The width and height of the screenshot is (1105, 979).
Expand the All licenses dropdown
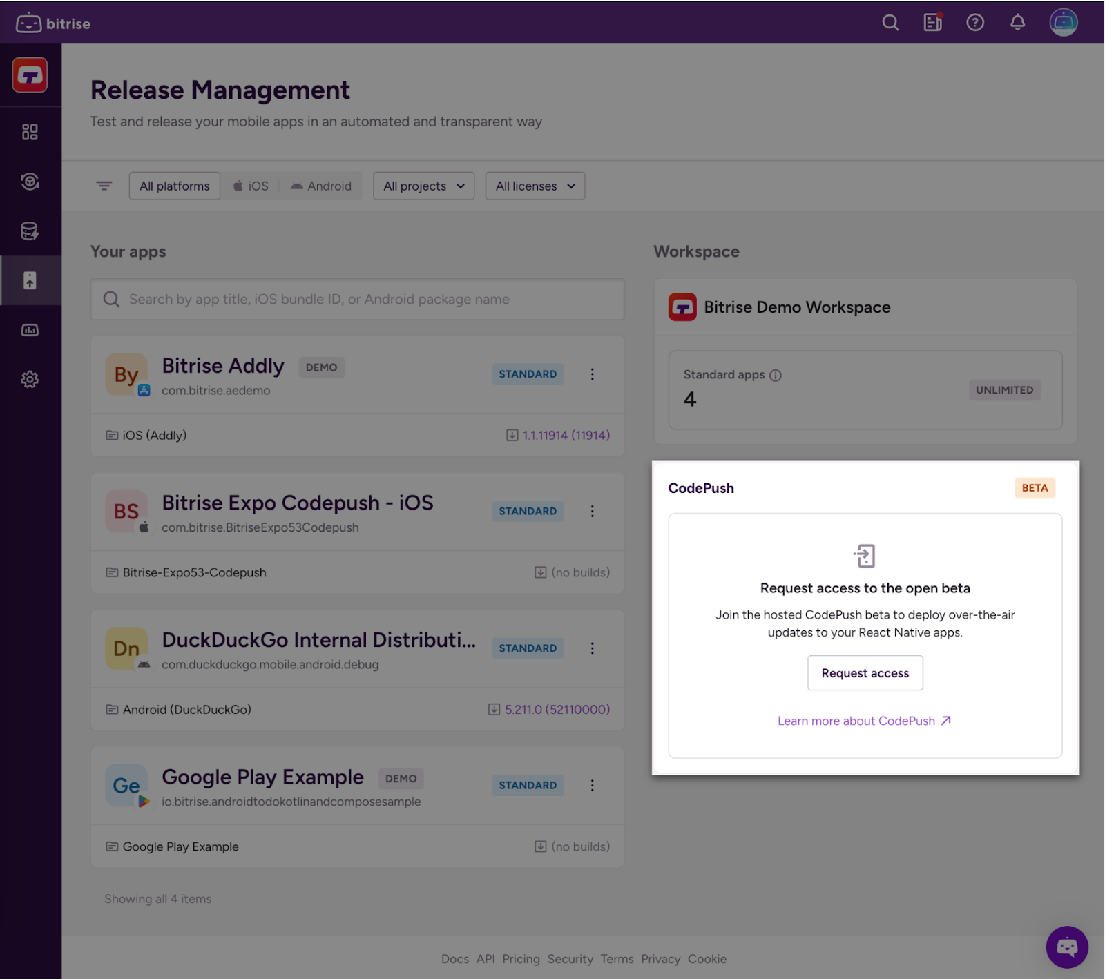click(x=535, y=186)
